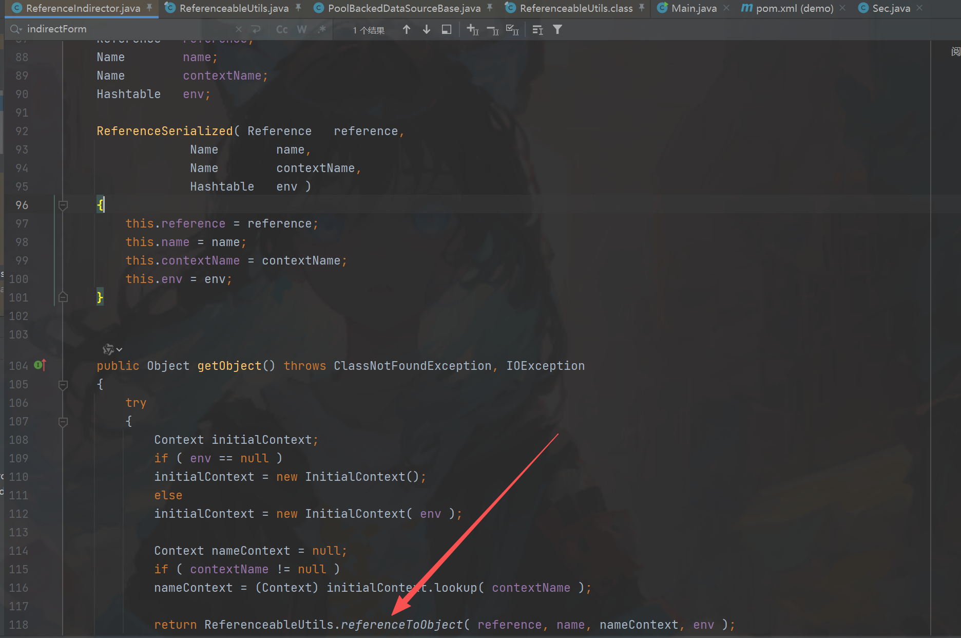Toggle Match Case (Cc) in search

282,30
